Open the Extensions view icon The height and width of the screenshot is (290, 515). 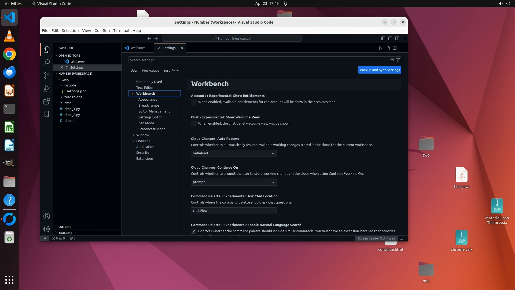47,101
